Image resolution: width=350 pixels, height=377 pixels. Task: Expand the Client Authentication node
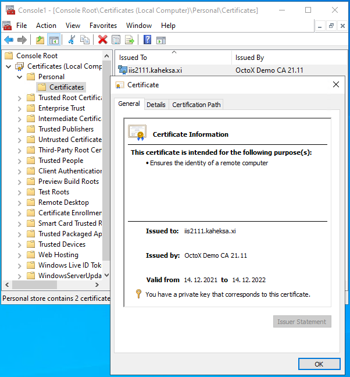point(19,172)
